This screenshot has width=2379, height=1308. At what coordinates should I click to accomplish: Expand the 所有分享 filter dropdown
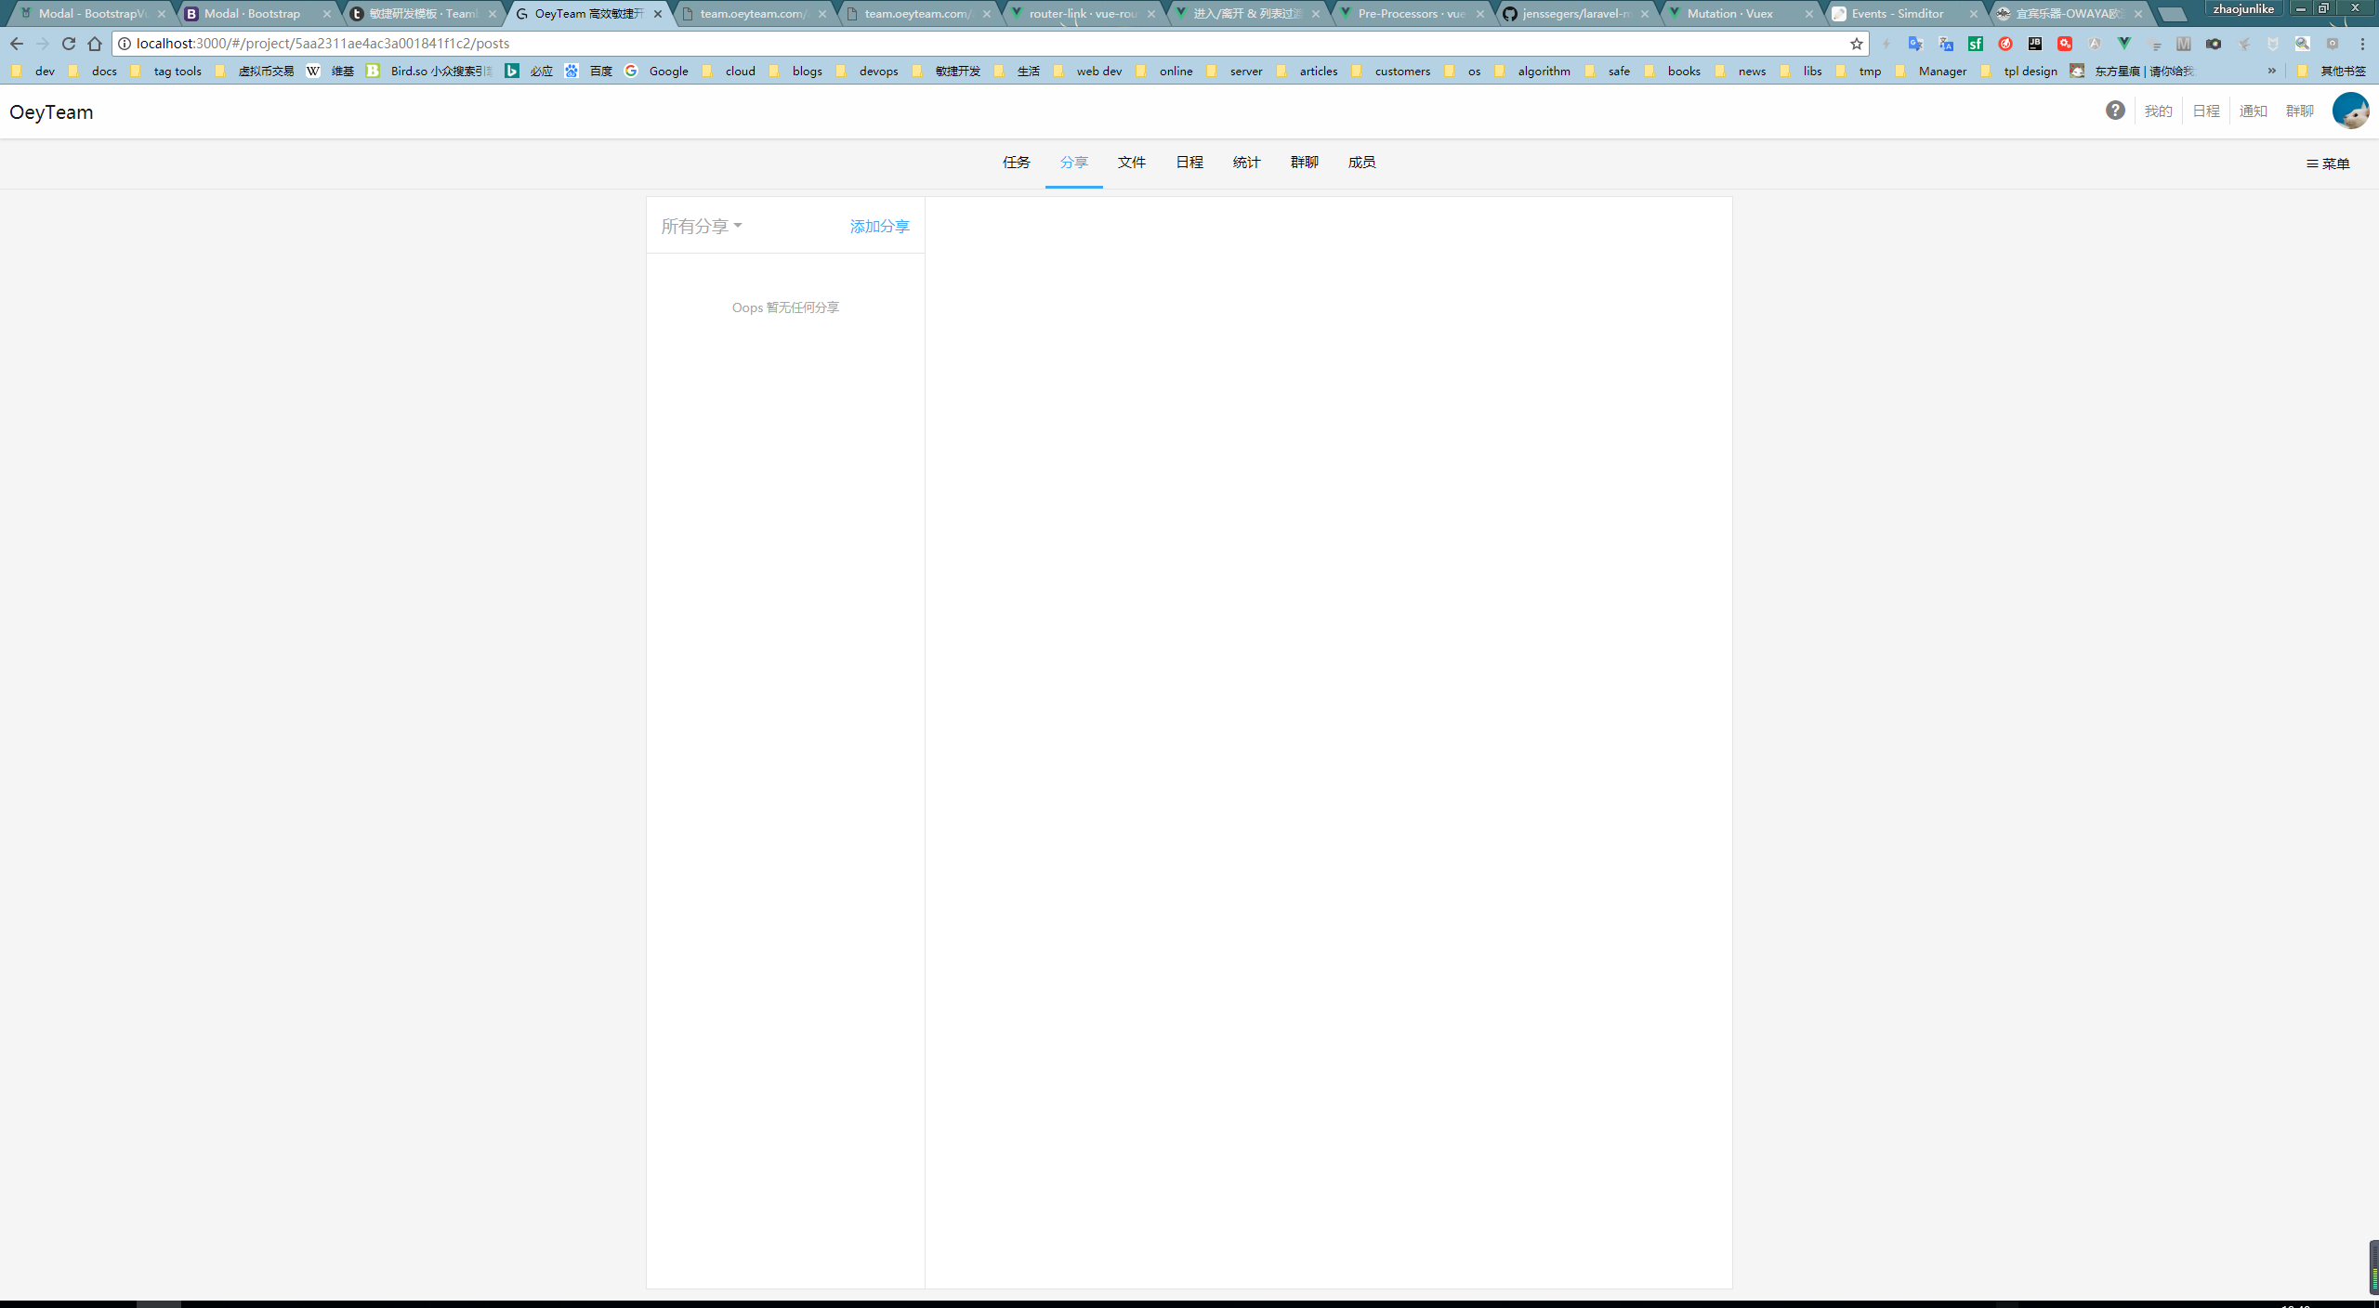(702, 226)
